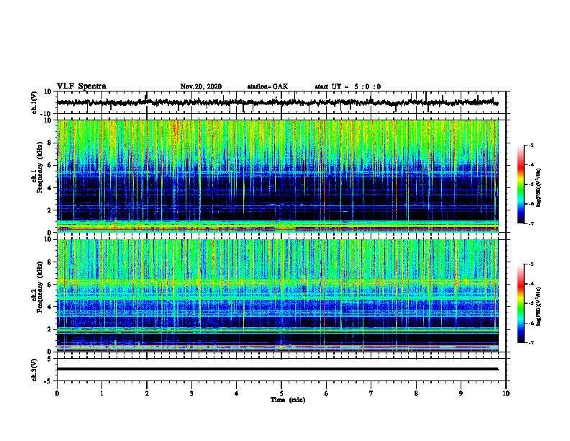Click the ch.1(V) waveform trace panel
The width and height of the screenshot is (570, 441).
coord(281,102)
